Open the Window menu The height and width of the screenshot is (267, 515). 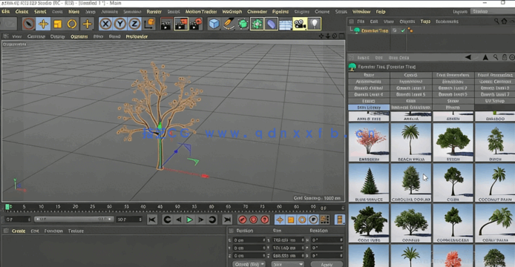361,11
